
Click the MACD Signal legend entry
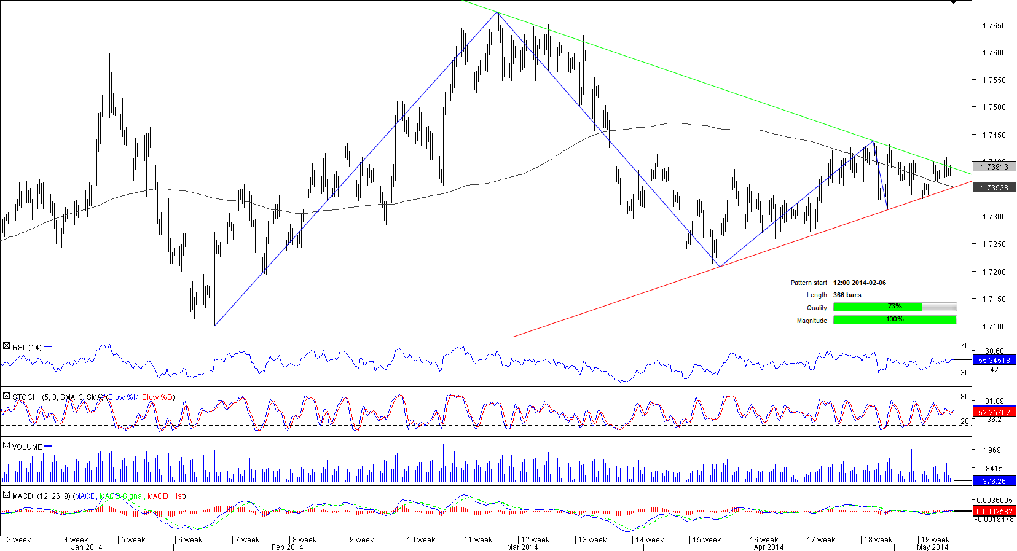coord(122,496)
